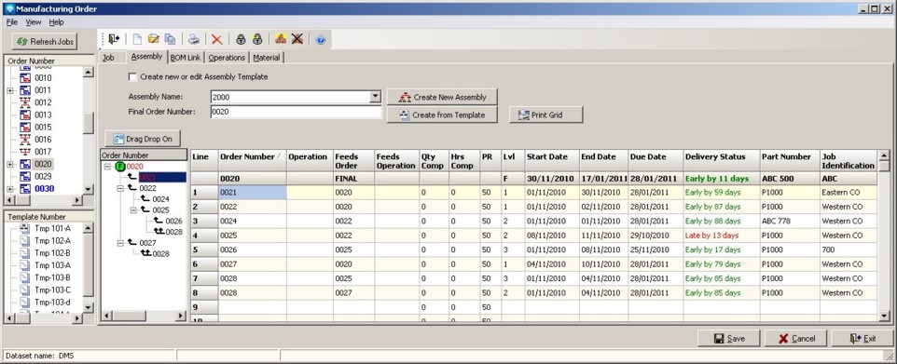Click the Copy documents toolbar icon
Screen dimensions: 897x364
click(170, 39)
